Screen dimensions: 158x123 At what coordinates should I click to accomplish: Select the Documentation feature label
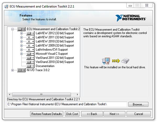[x=45, y=66]
